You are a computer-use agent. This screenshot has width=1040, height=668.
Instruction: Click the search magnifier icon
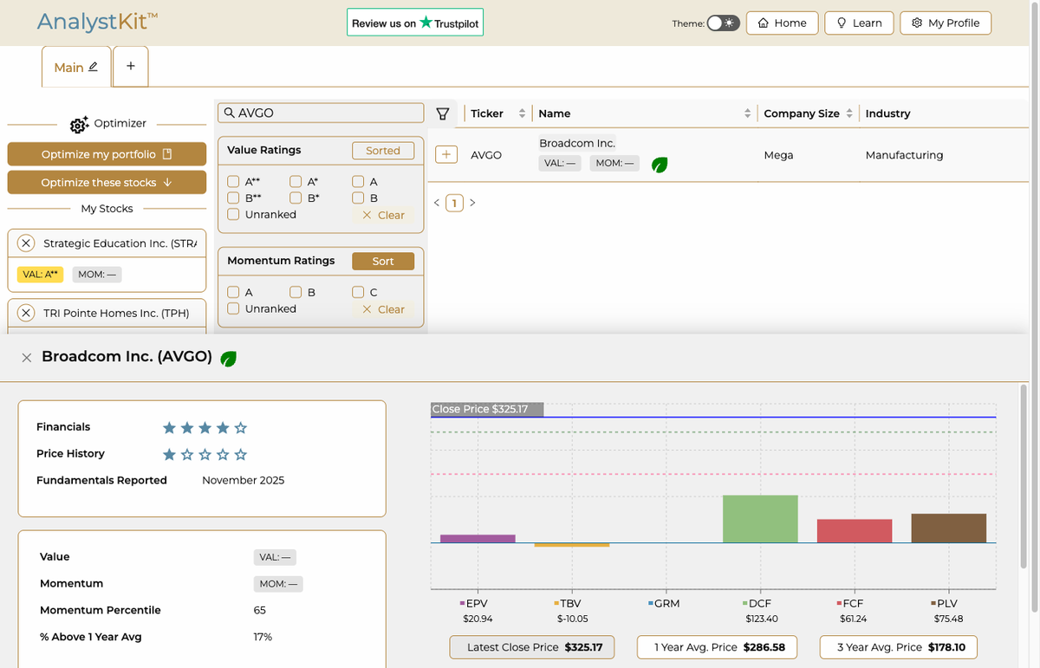point(230,113)
